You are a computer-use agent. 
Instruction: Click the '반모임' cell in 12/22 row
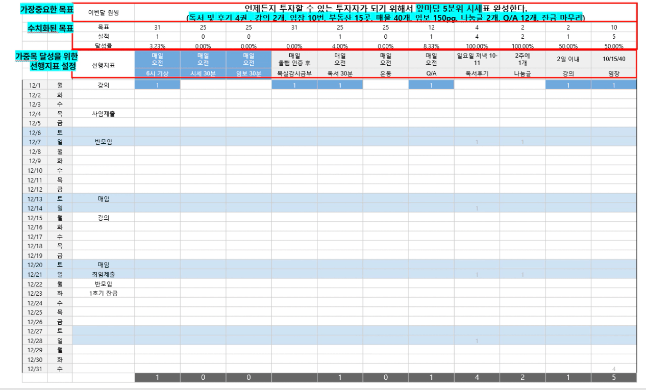coord(104,283)
